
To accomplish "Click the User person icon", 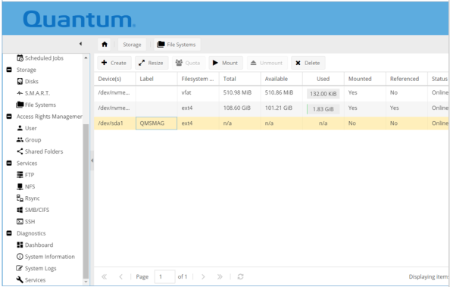I will (20, 128).
